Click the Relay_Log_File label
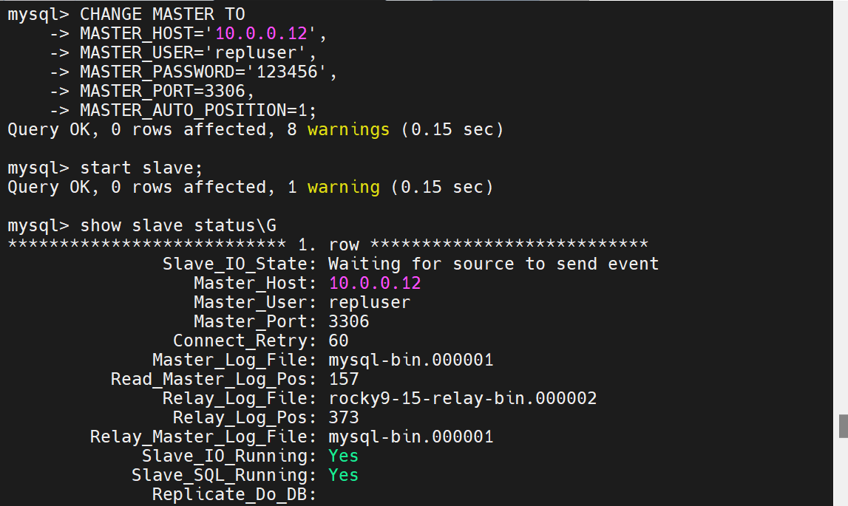Image resolution: width=848 pixels, height=506 pixels. pyautogui.click(x=240, y=398)
